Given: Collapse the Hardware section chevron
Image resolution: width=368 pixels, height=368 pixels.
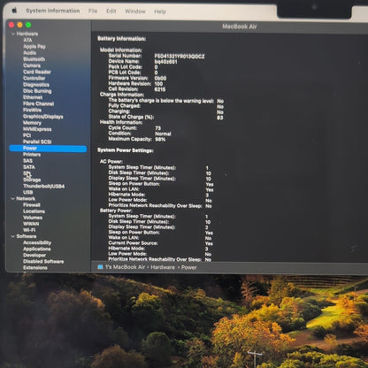Looking at the screenshot, I should 13,34.
